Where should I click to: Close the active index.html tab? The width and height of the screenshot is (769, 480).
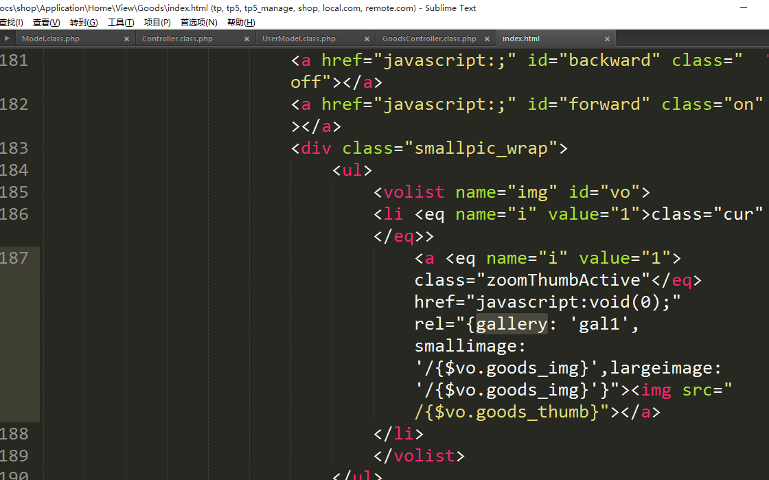pyautogui.click(x=607, y=39)
